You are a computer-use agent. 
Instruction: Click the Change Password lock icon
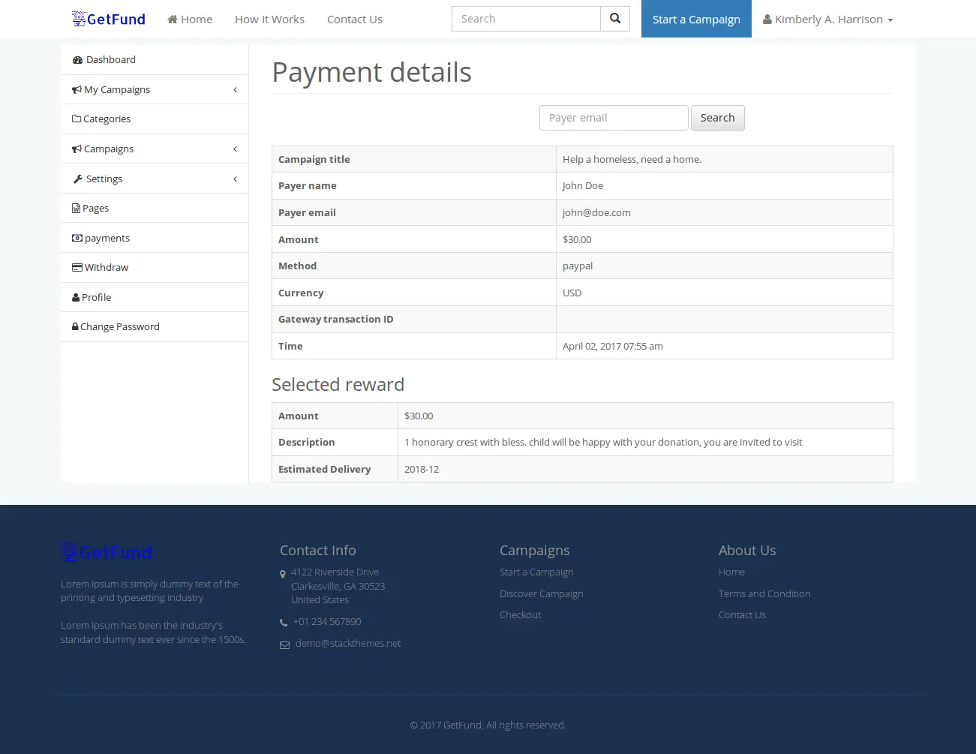coord(75,326)
